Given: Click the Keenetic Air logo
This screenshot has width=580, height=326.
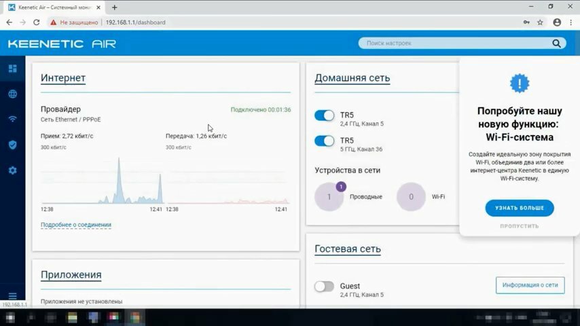Looking at the screenshot, I should coord(62,43).
